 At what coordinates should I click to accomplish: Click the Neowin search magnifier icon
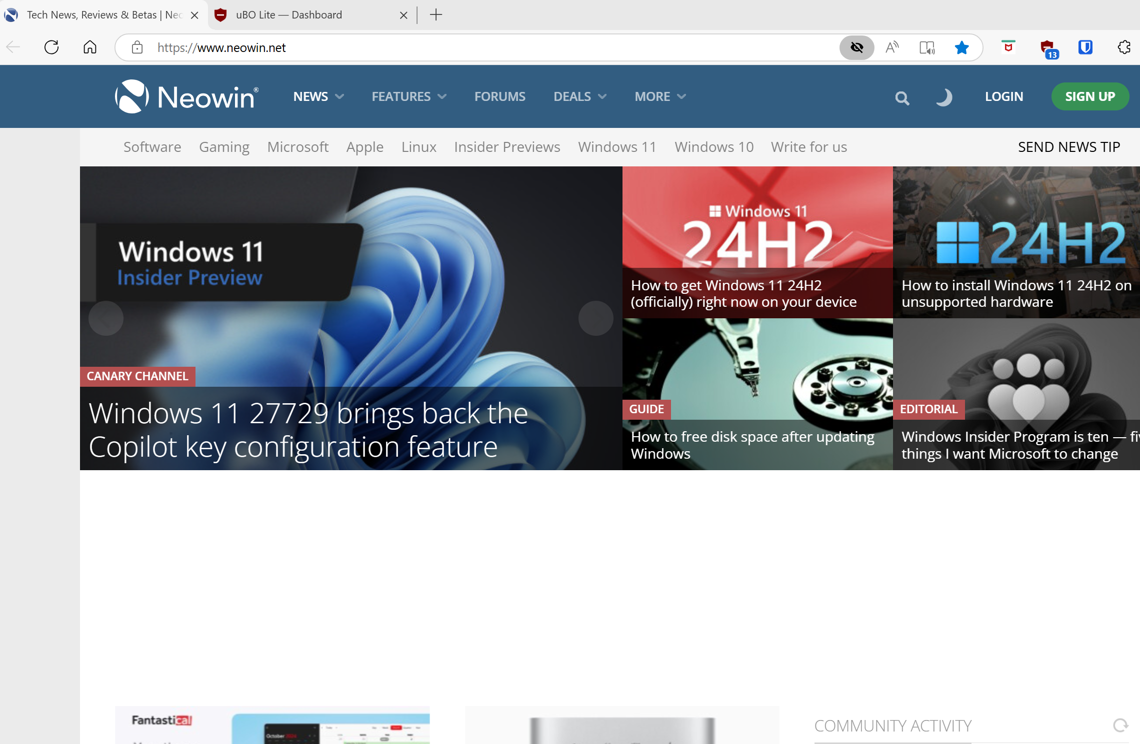tap(902, 98)
